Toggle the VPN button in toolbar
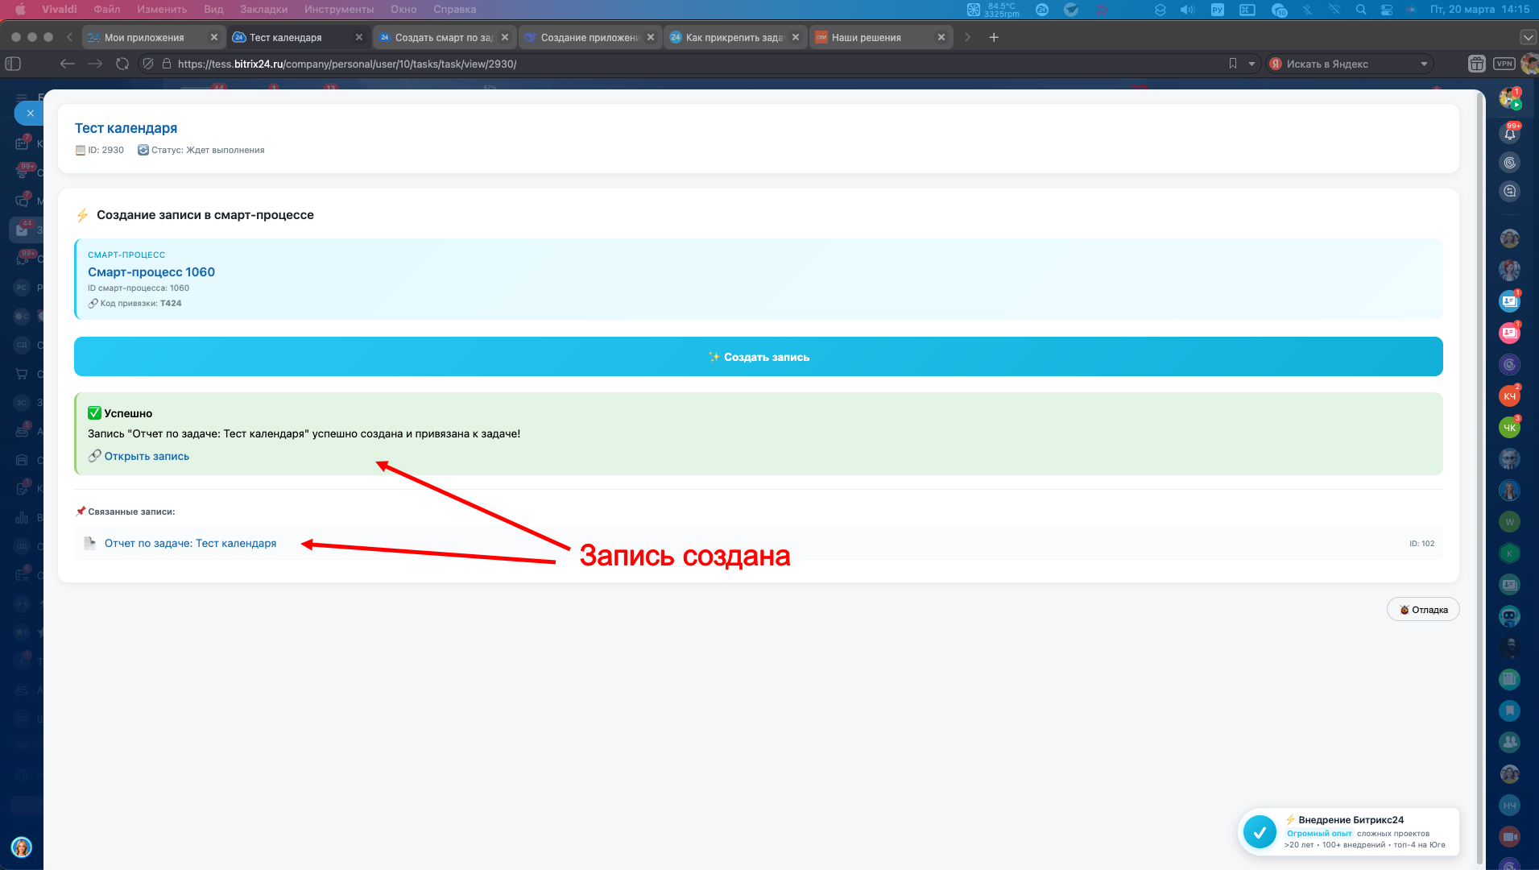This screenshot has height=870, width=1539. click(1504, 64)
